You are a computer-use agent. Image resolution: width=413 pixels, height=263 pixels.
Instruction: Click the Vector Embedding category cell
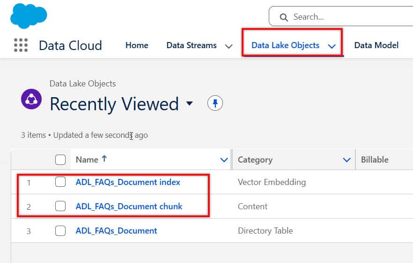[272, 182]
